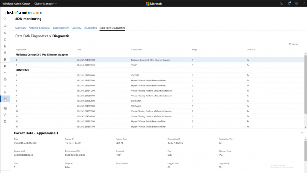Image resolution: width=307 pixels, height=173 pixels.
Task: Sort by the Direction column header
Action: point(251,49)
